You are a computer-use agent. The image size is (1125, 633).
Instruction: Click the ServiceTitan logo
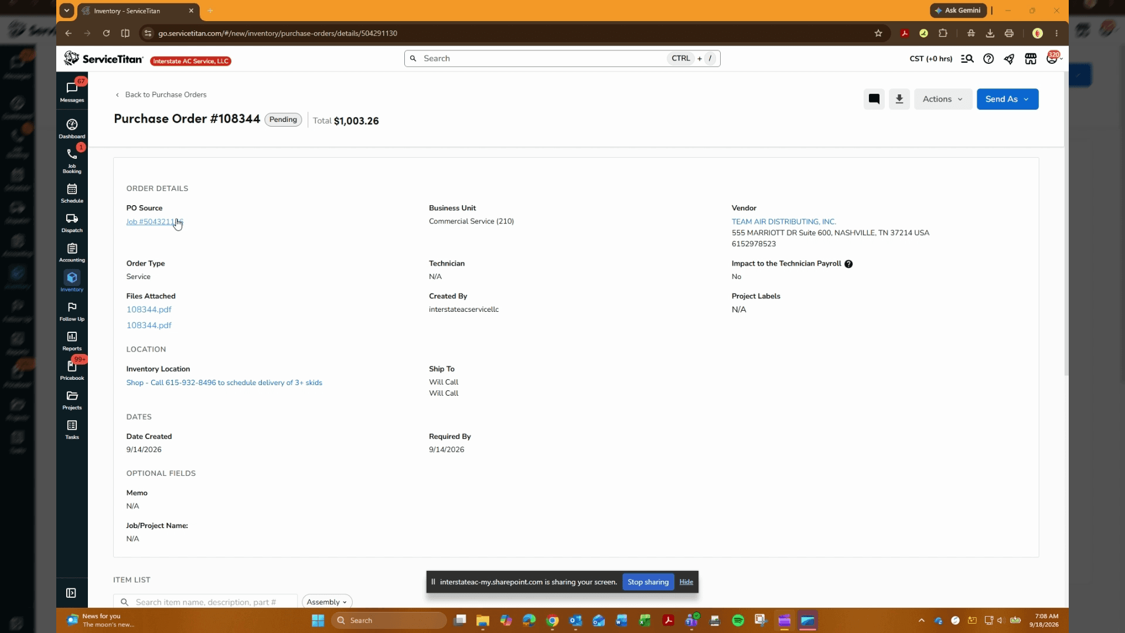click(x=104, y=59)
